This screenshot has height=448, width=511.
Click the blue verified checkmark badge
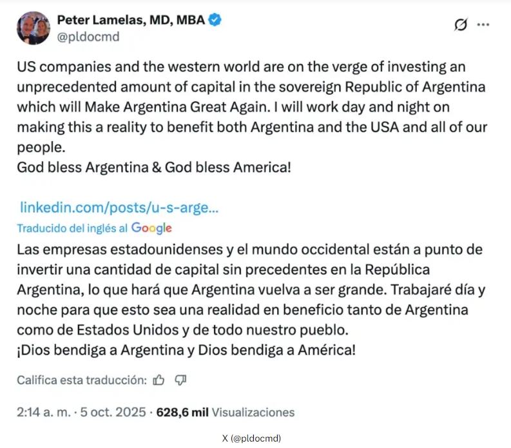[x=216, y=20]
